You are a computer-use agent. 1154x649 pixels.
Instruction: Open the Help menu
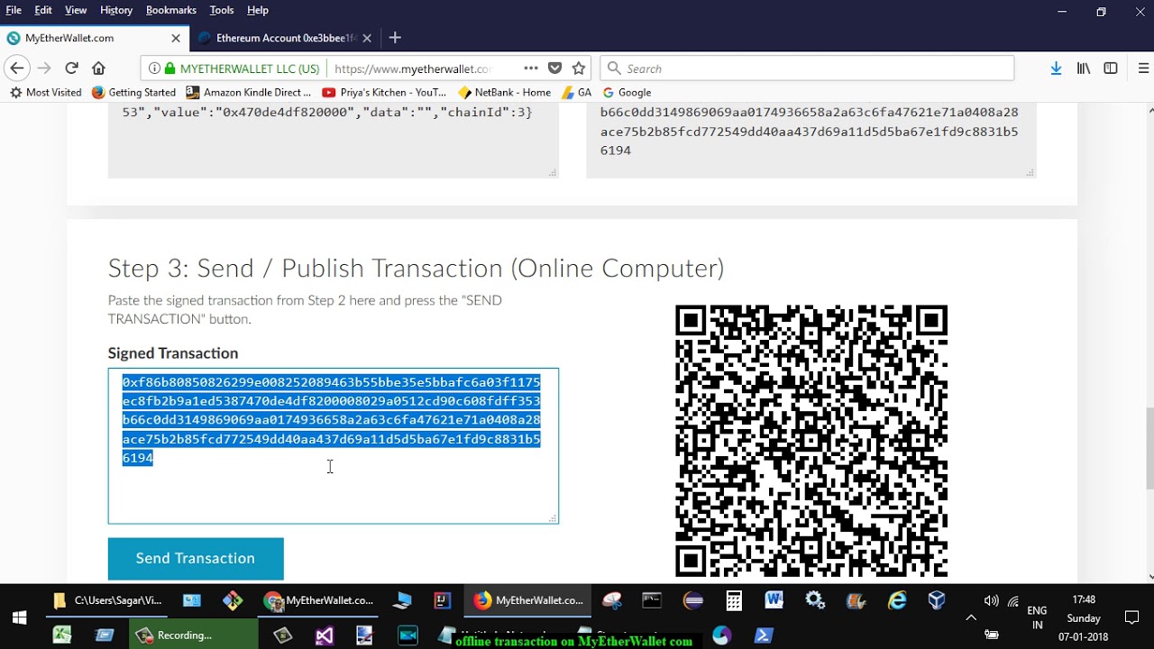[258, 10]
